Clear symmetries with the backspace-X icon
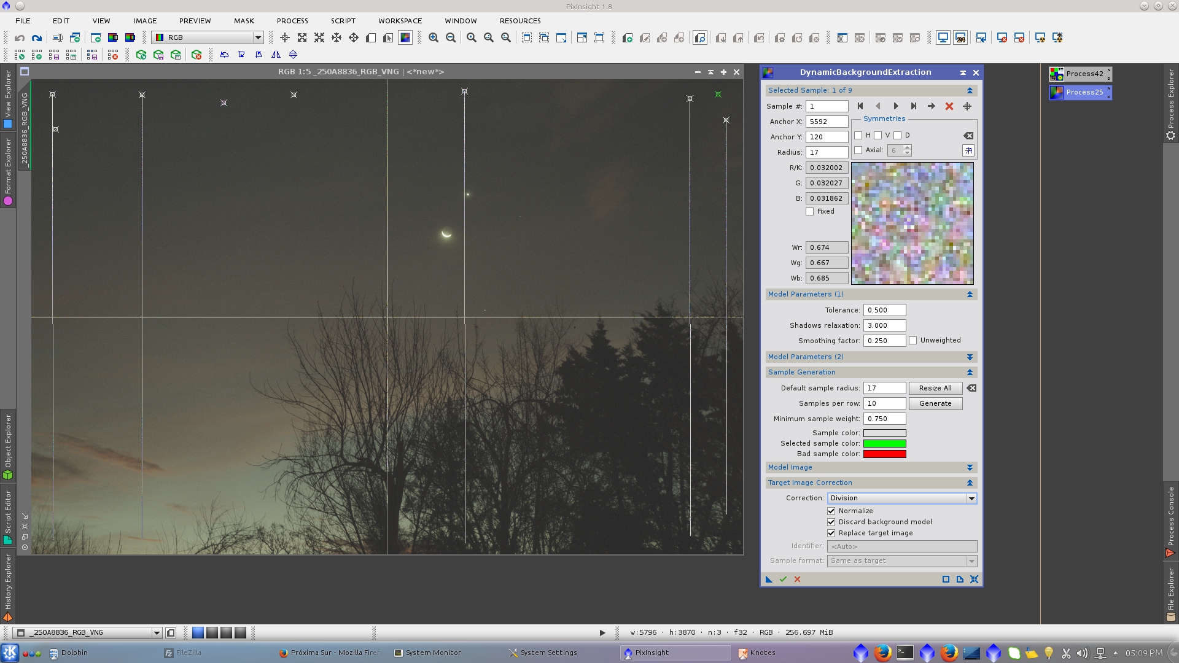The width and height of the screenshot is (1179, 663). click(x=968, y=136)
